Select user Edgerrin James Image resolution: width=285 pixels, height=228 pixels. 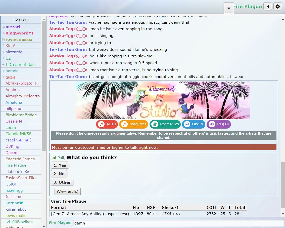pos(21,159)
